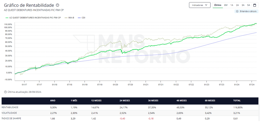Show the 3A period view
The width and height of the screenshot is (261, 125).
[x=243, y=5]
